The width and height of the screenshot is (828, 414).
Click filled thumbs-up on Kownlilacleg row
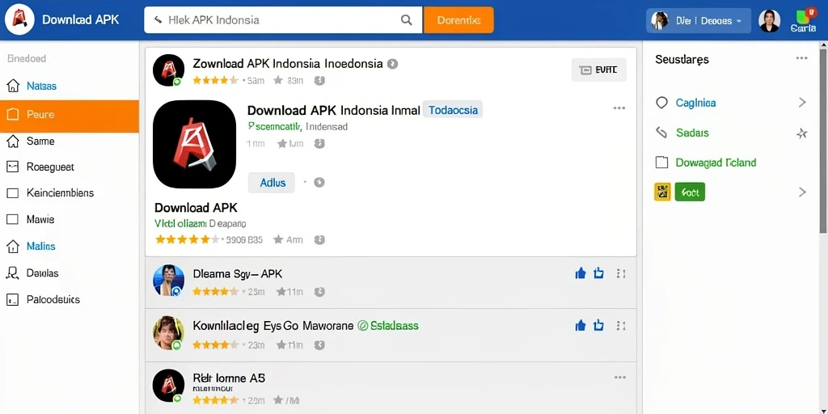[x=581, y=325]
